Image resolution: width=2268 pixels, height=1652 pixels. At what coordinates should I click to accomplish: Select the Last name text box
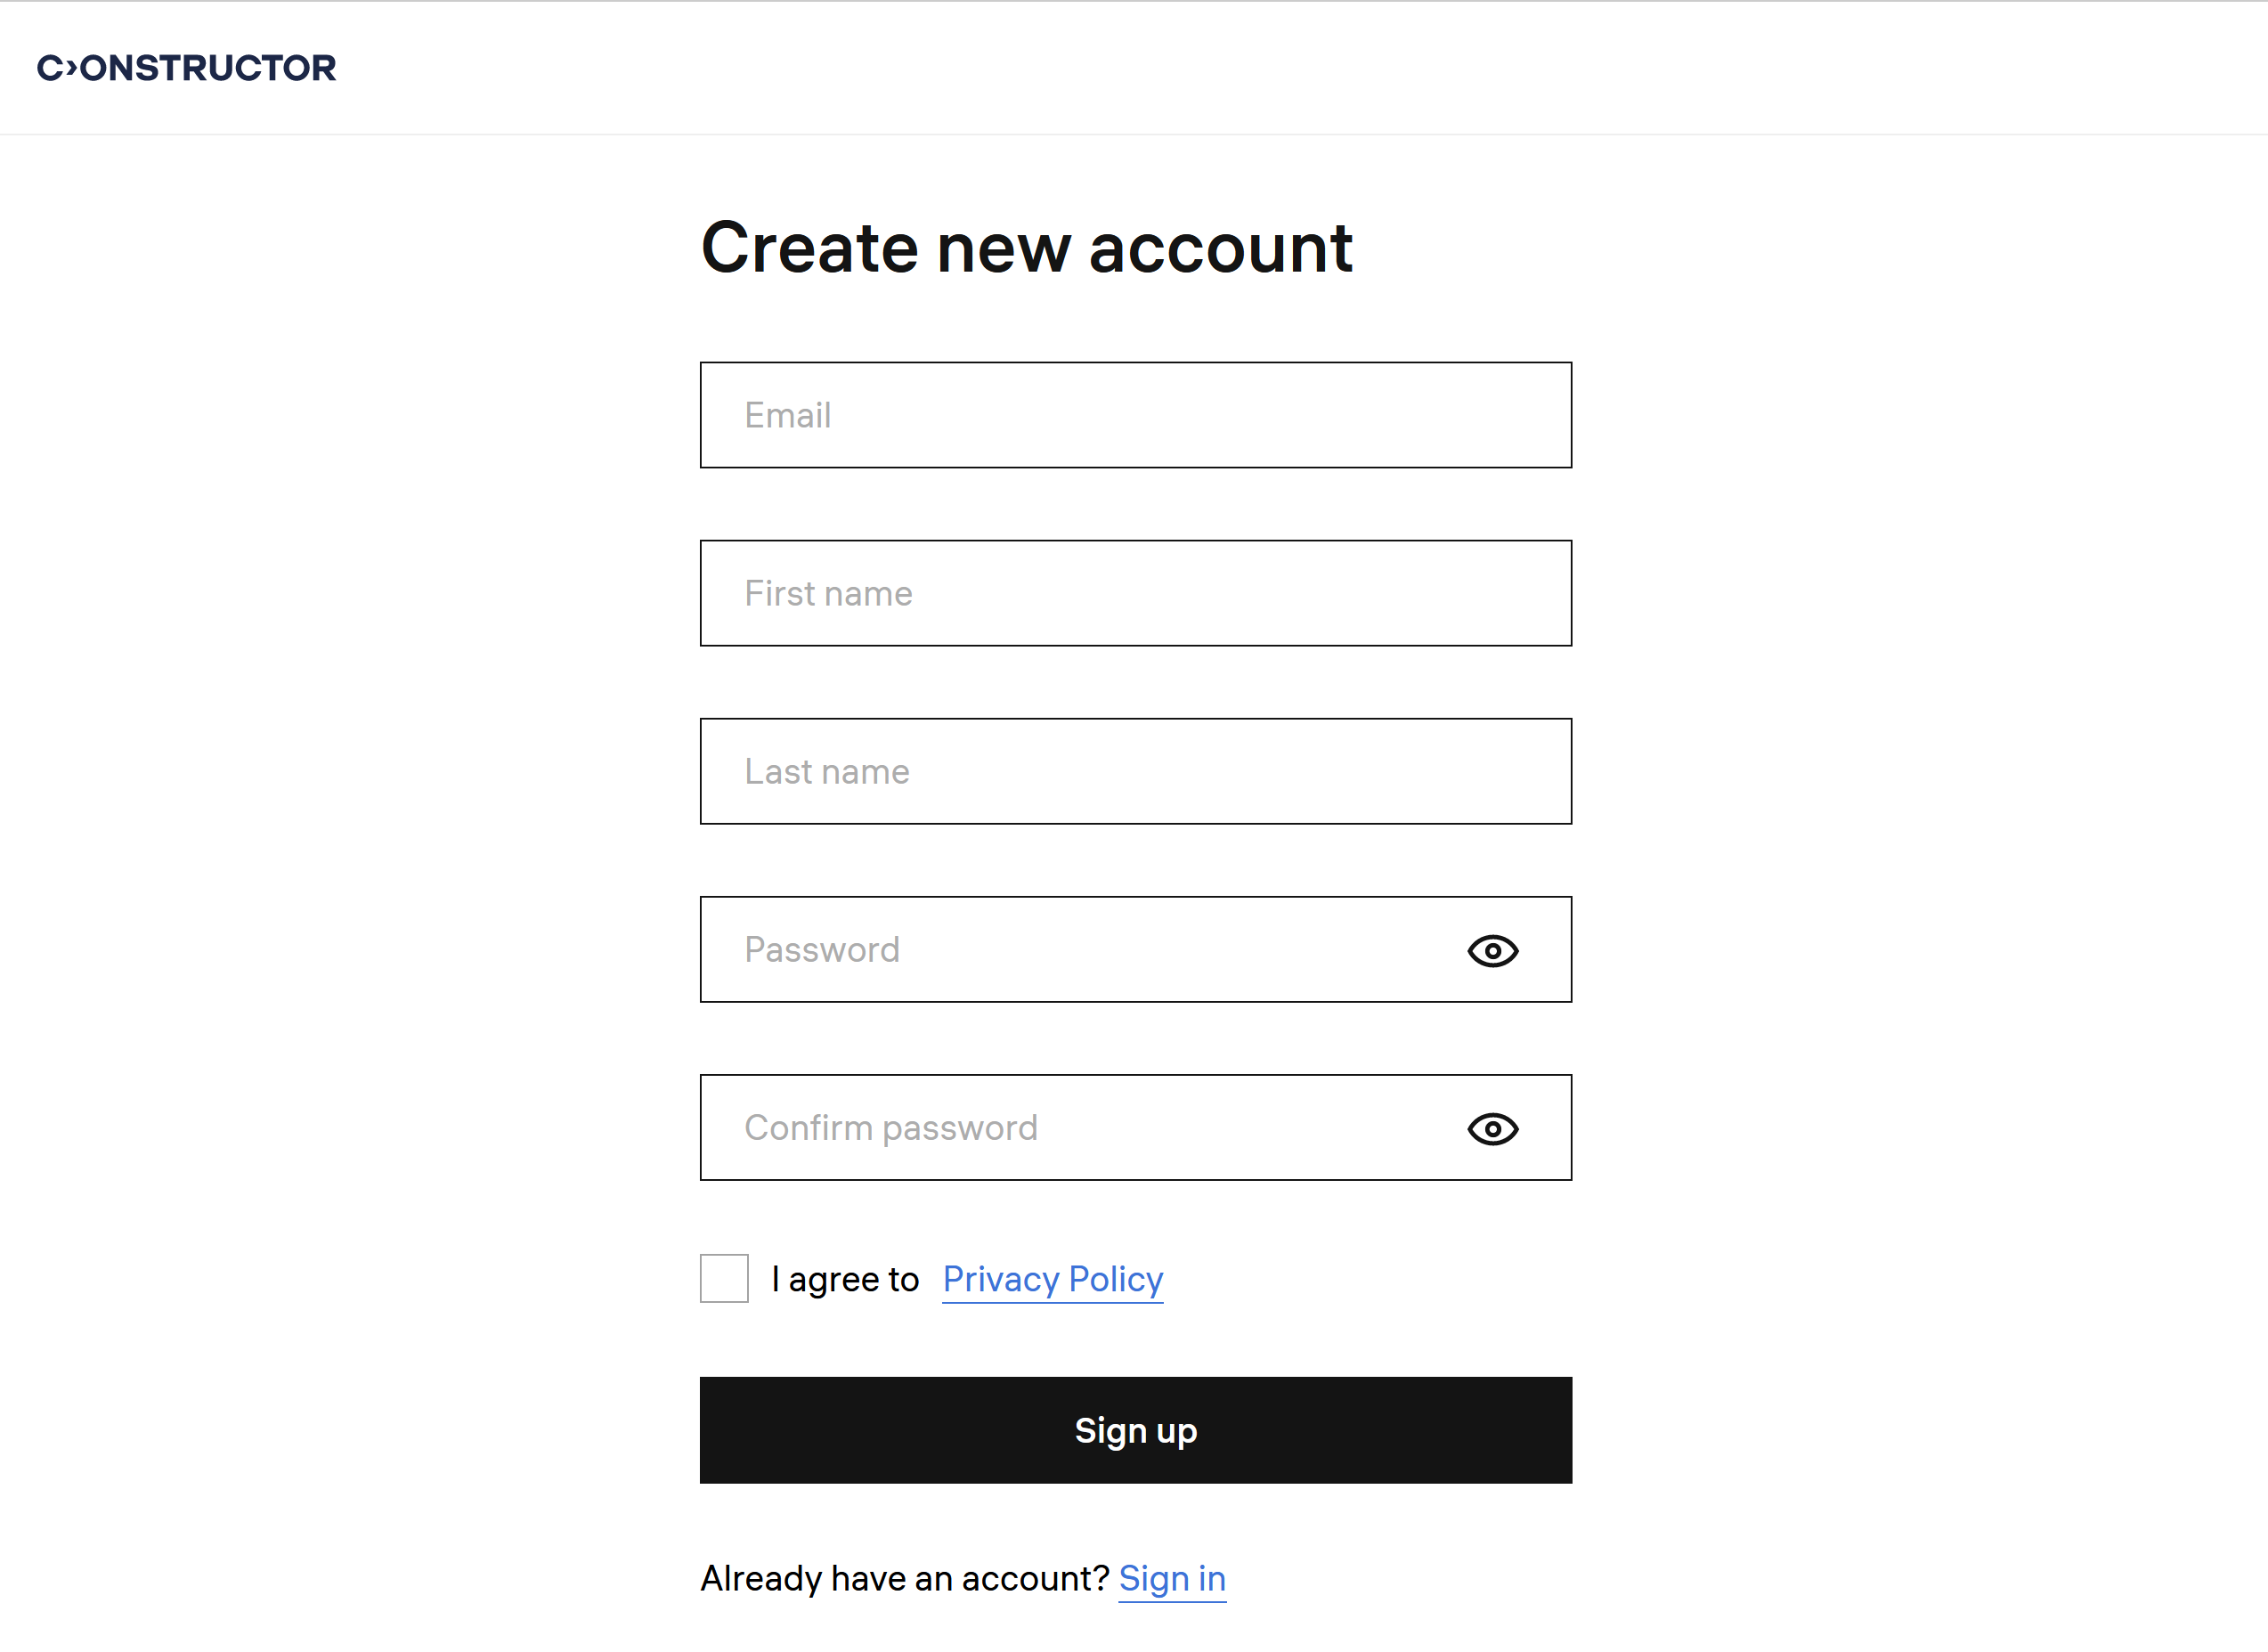(1135, 771)
